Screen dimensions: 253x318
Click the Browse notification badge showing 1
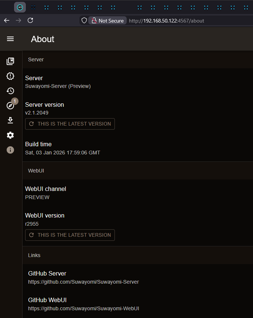[15, 101]
